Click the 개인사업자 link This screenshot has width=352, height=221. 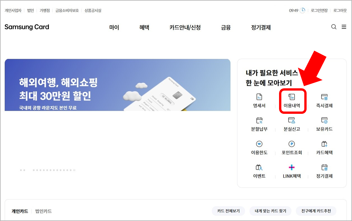[13, 10]
